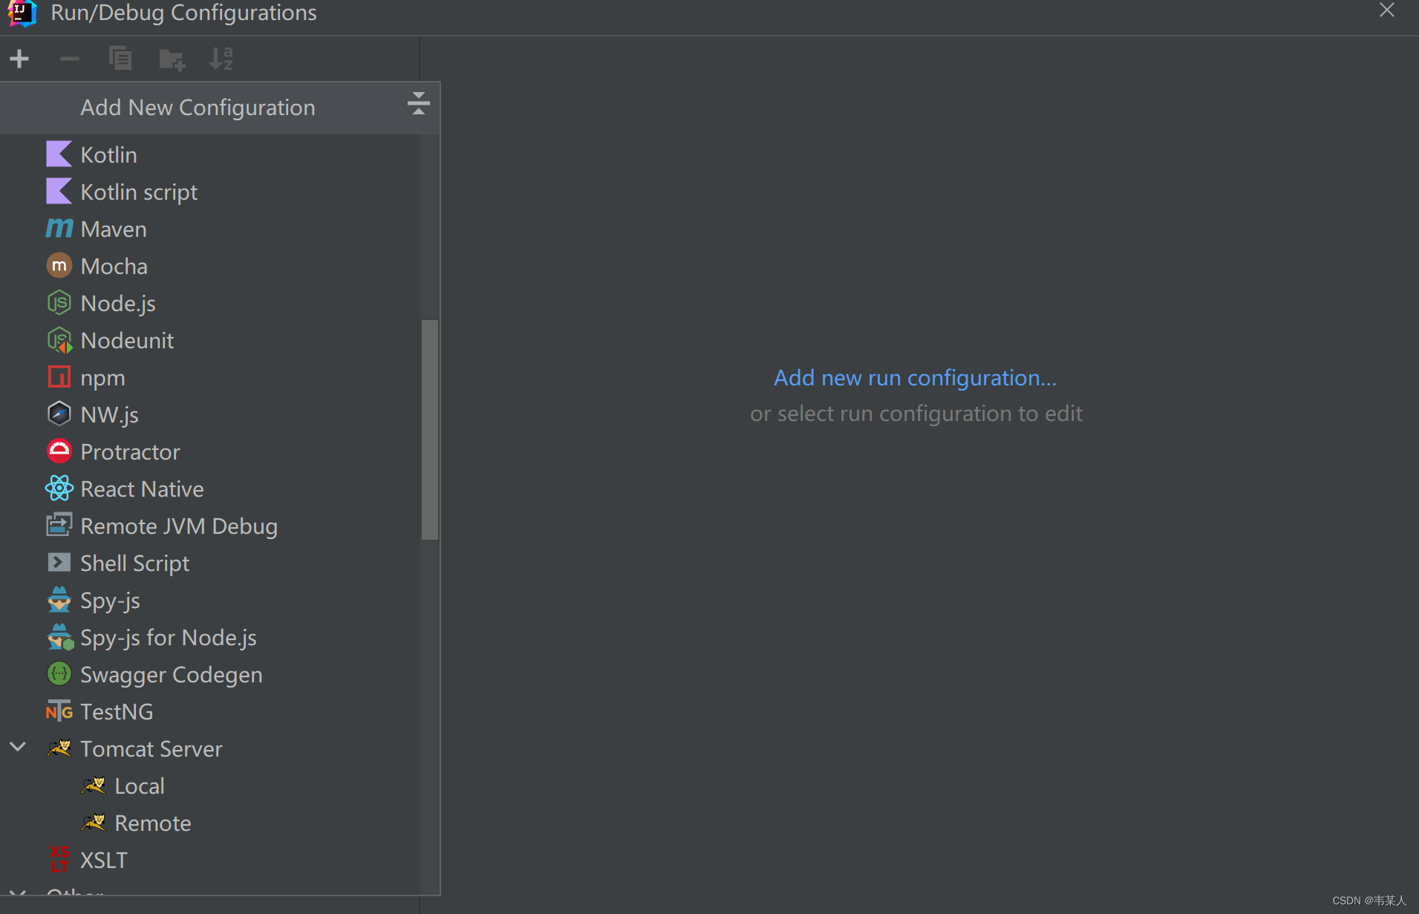
Task: Add a new configuration with the plus icon
Action: click(19, 58)
